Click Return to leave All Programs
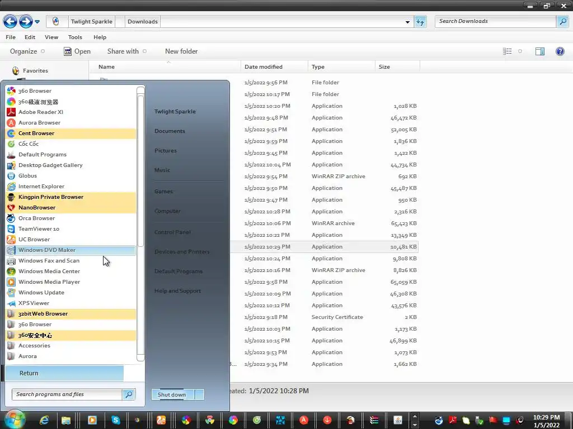 [64, 373]
